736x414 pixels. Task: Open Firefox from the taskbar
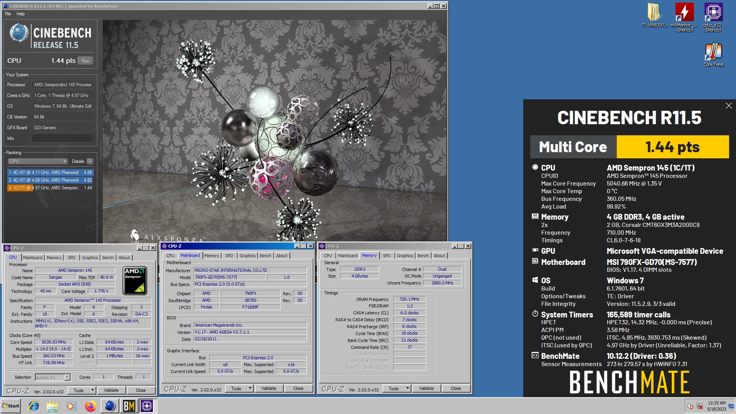click(x=90, y=406)
